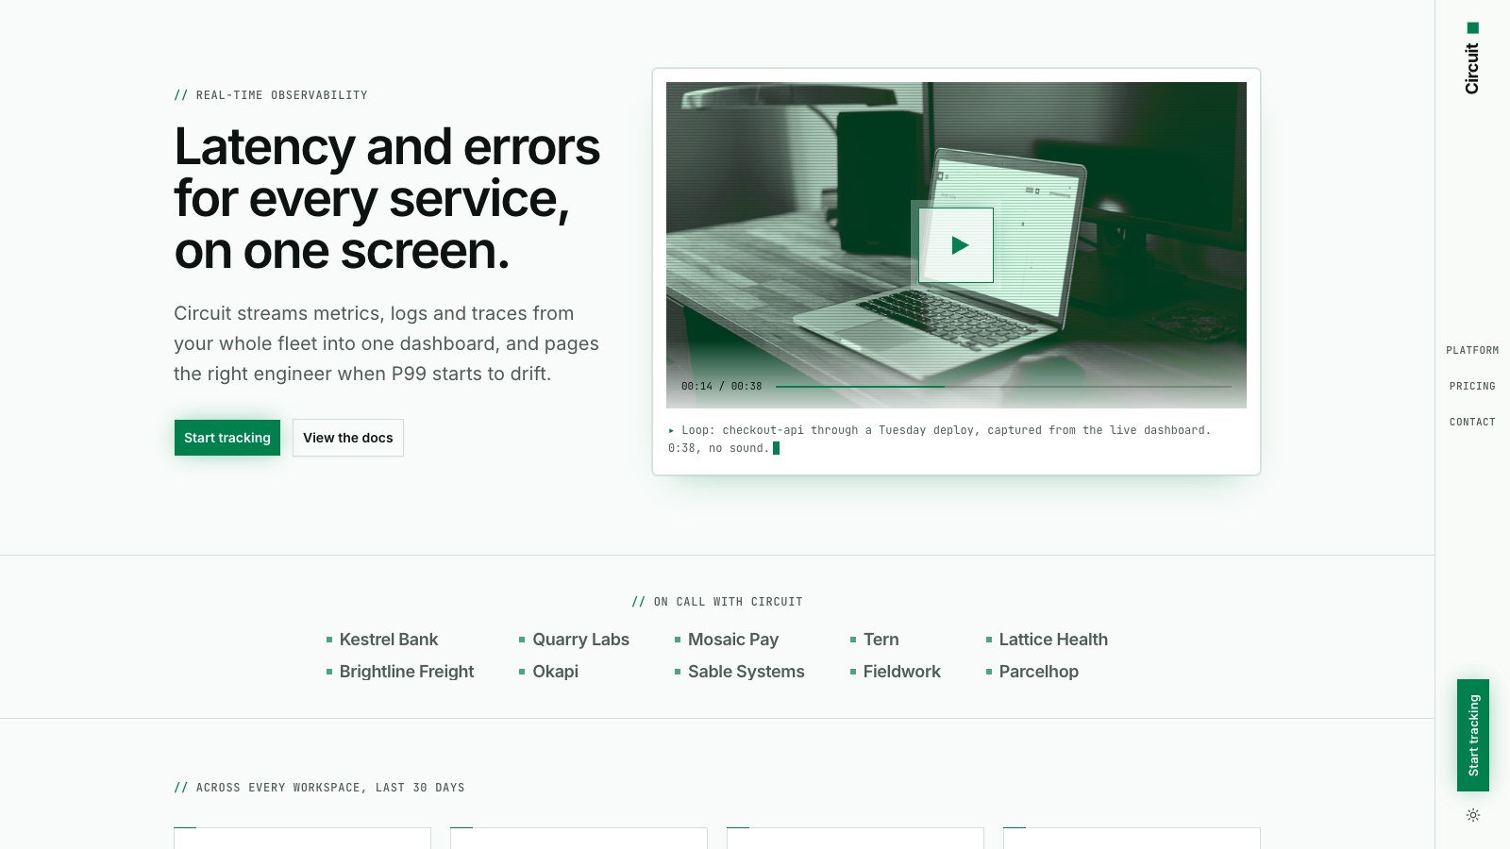1510x849 pixels.
Task: Click the Circuit logo in the sidebar
Action: click(1472, 58)
